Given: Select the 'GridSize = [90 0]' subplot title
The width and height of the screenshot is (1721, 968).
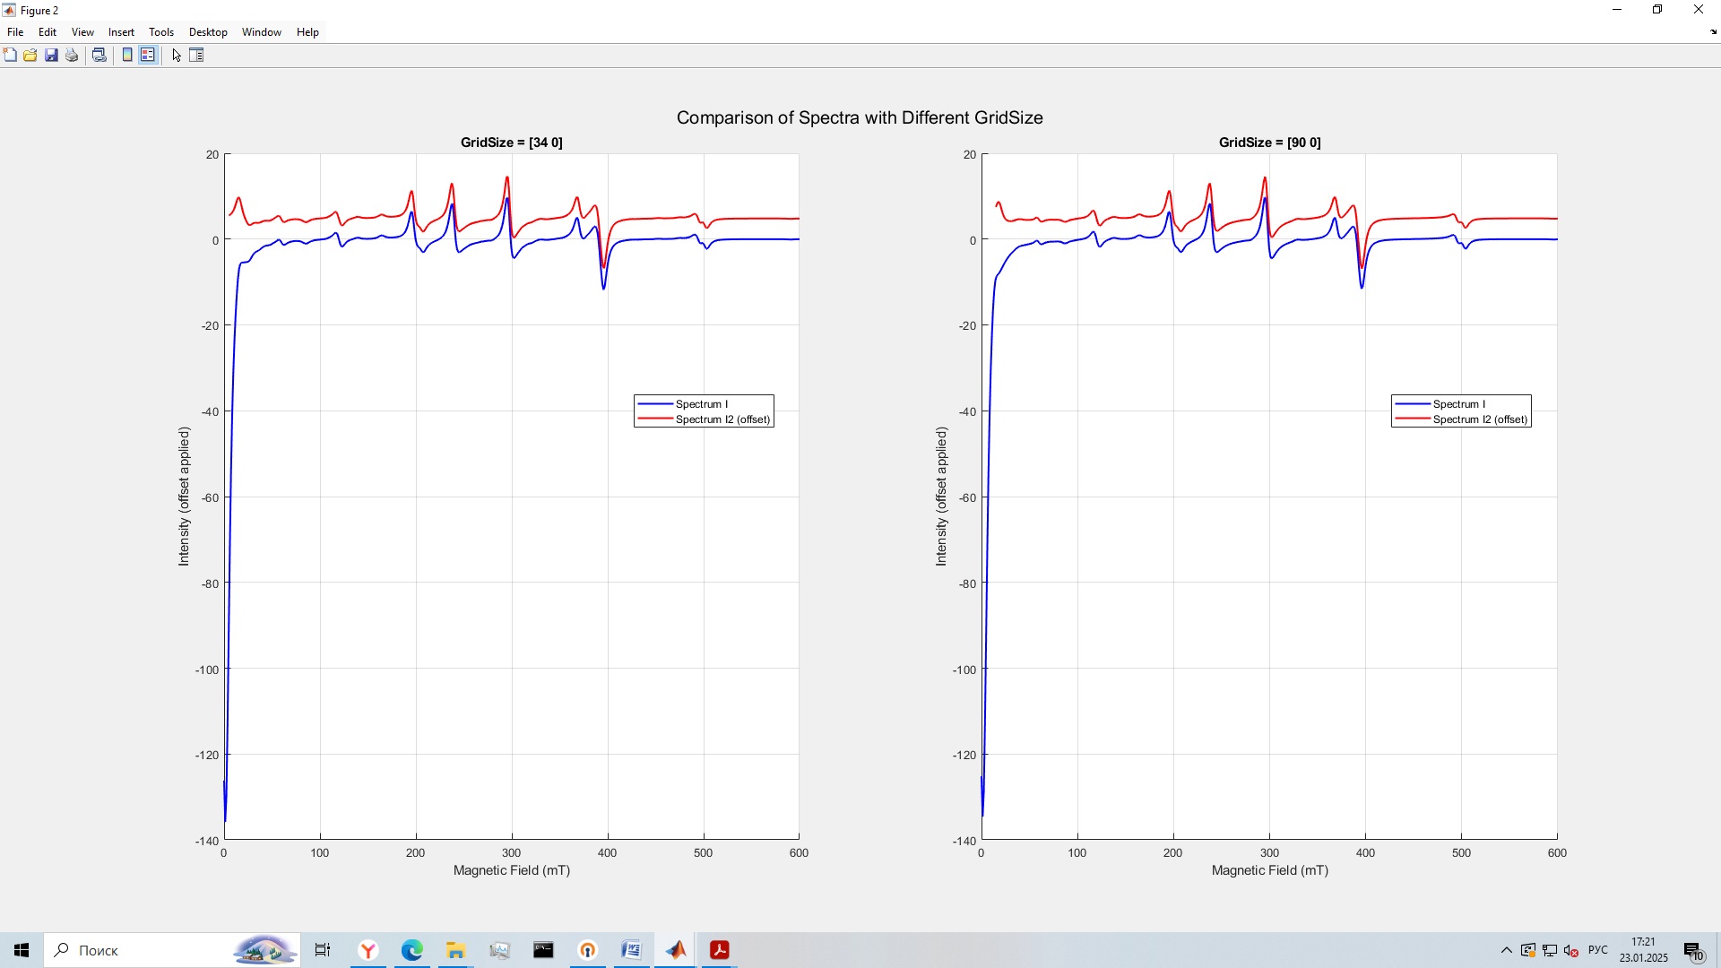Looking at the screenshot, I should pyautogui.click(x=1269, y=143).
